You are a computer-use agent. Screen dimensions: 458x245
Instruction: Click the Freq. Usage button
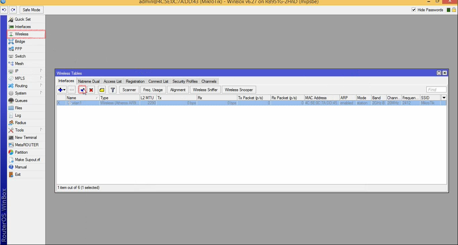coord(153,90)
